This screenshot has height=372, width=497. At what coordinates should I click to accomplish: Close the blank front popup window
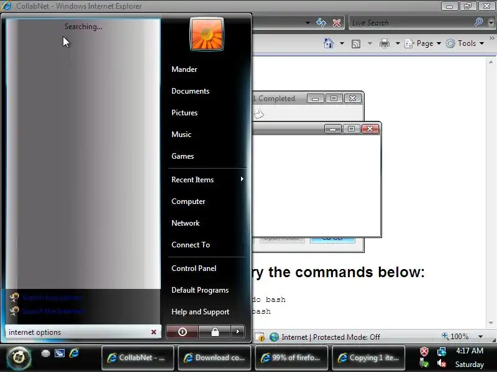(370, 129)
